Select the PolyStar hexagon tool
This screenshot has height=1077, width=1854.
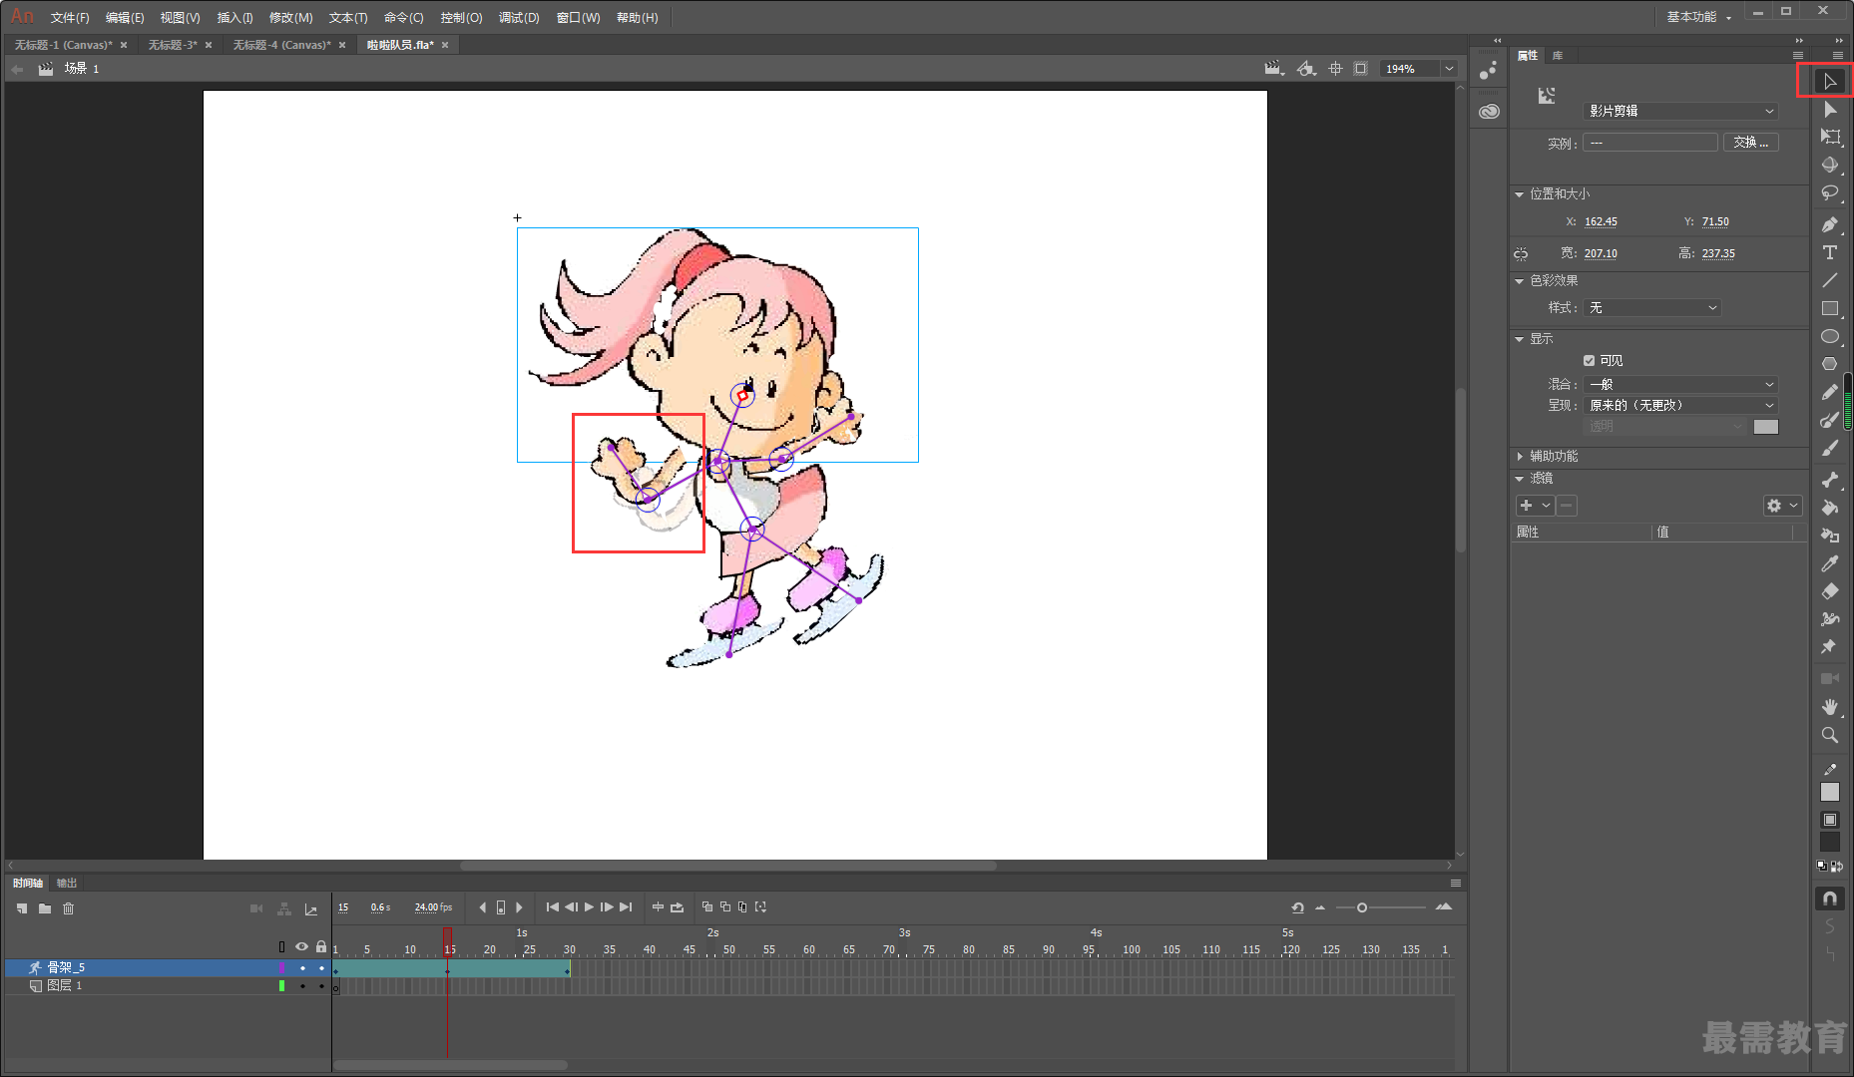(x=1829, y=364)
